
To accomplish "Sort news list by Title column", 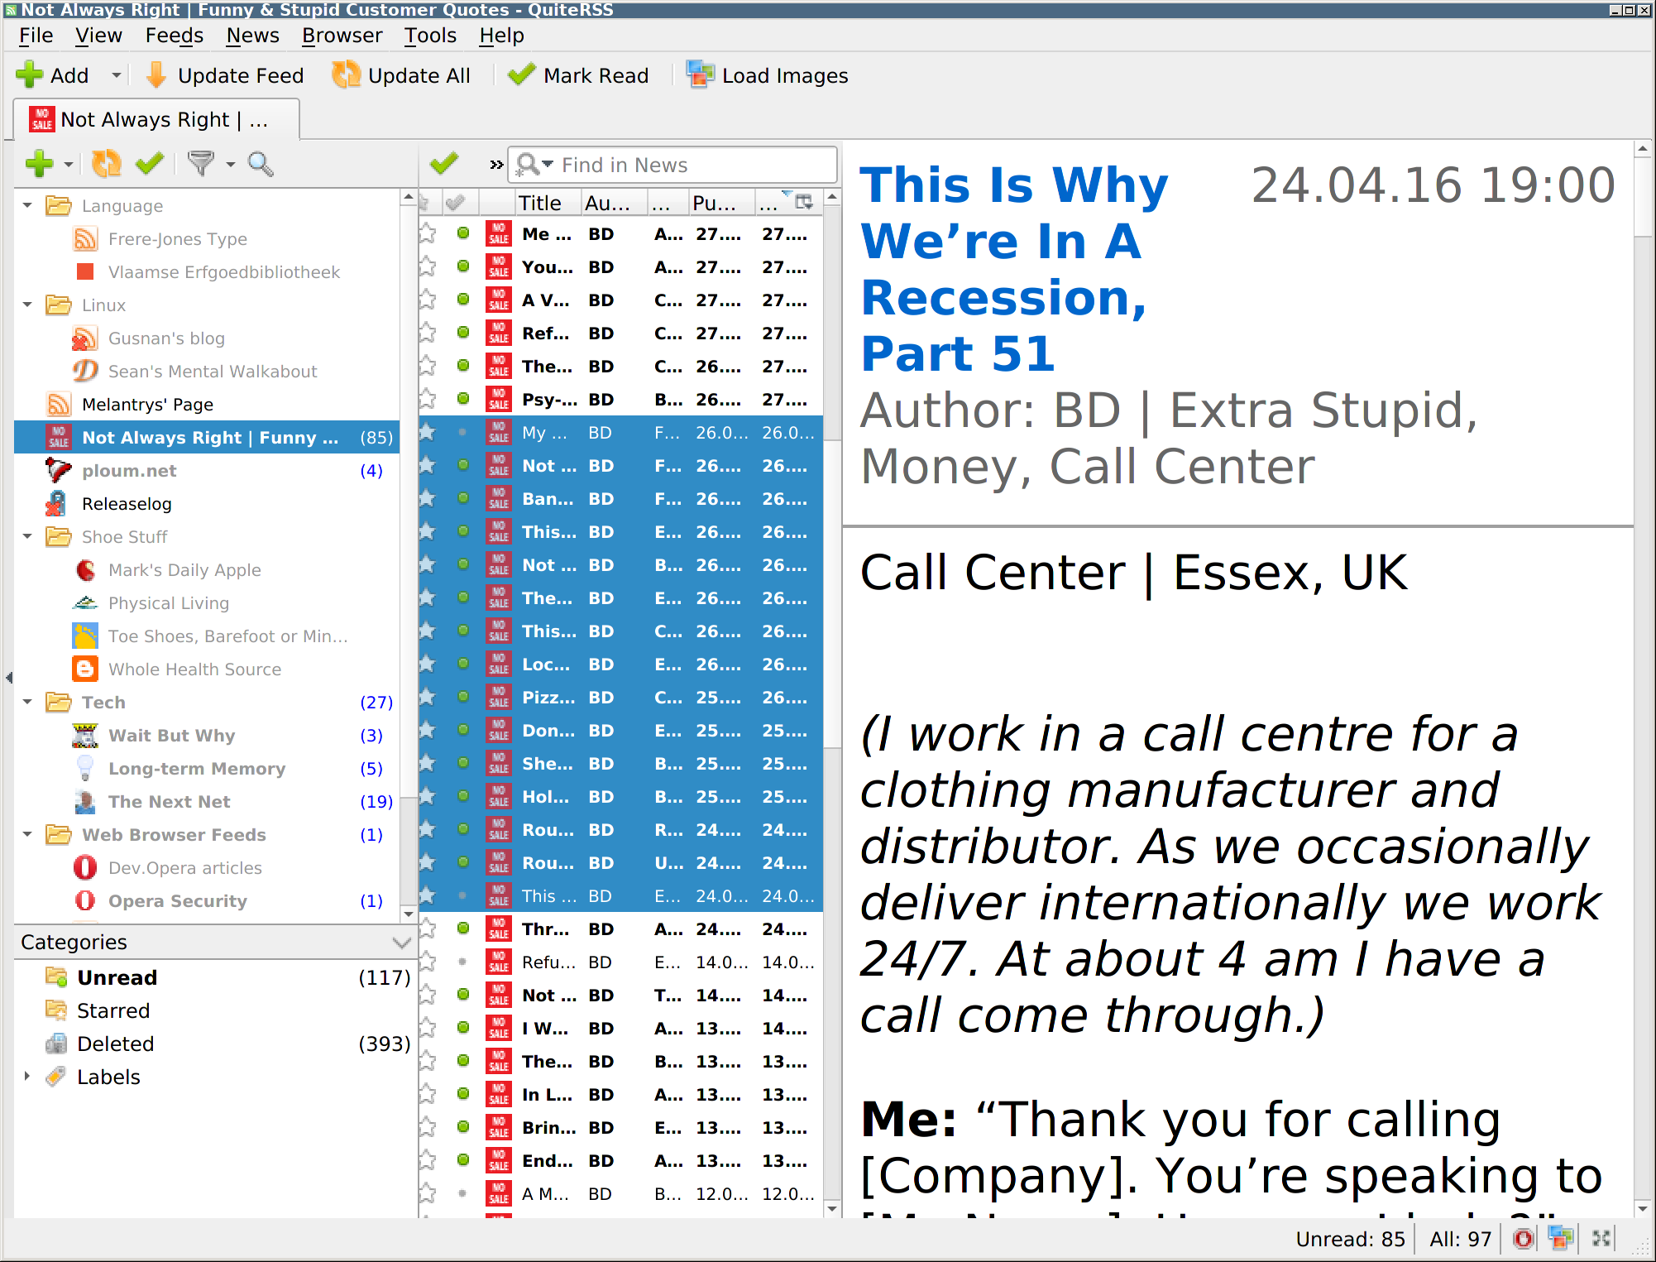I will (x=539, y=203).
